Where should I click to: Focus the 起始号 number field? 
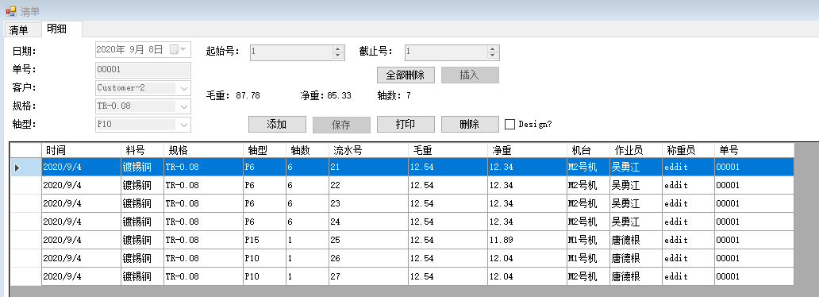[x=291, y=52]
